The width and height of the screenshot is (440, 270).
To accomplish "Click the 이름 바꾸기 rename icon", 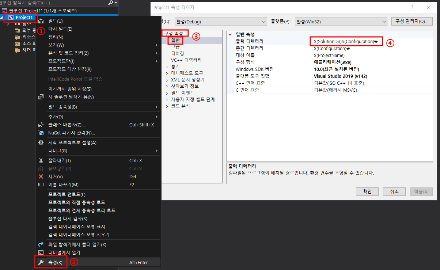I will (41, 185).
